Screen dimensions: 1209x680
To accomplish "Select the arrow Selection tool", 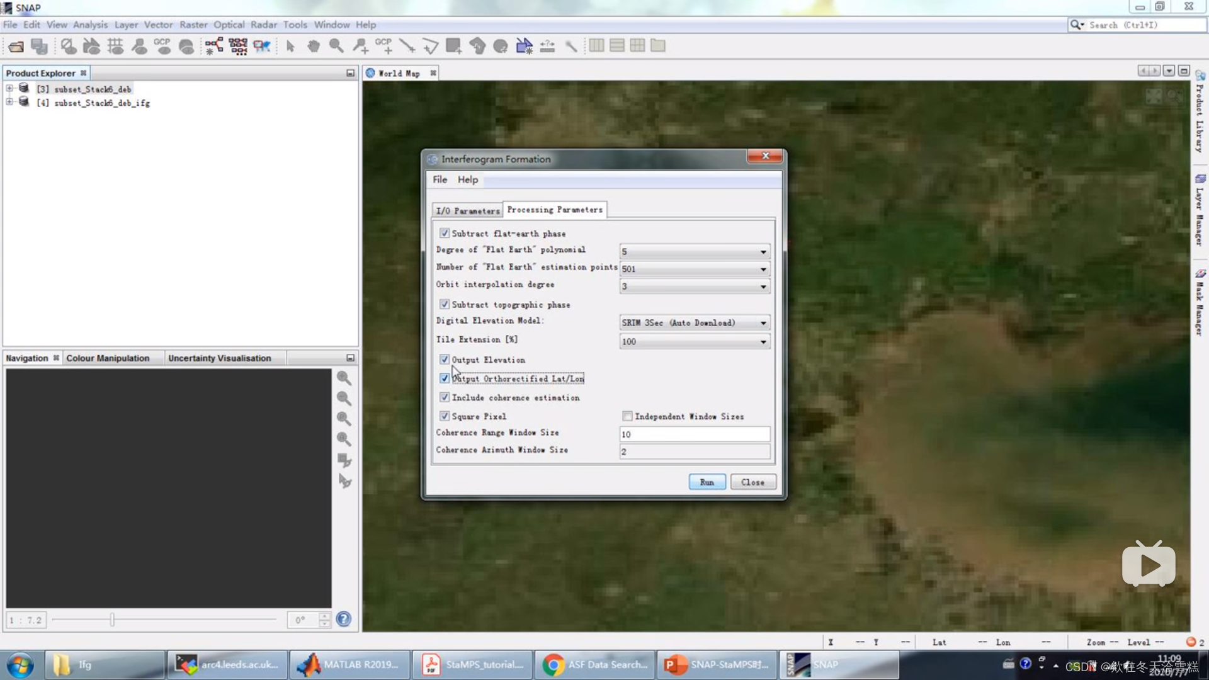I will [x=290, y=46].
